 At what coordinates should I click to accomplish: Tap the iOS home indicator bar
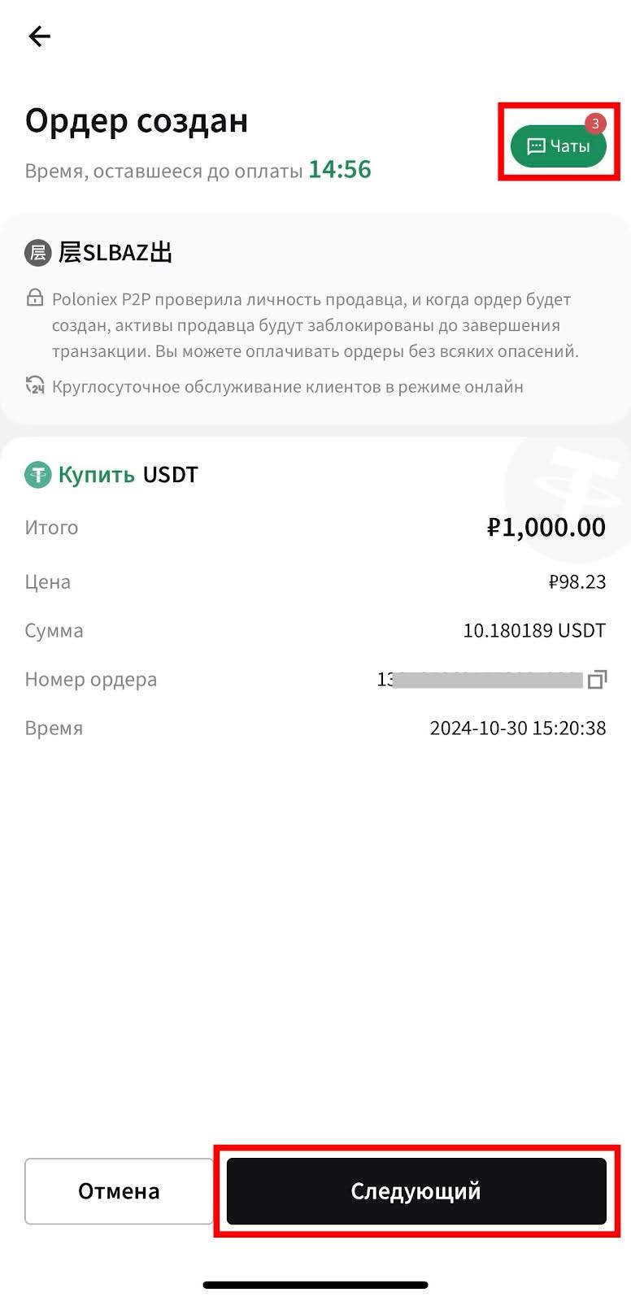click(x=315, y=1285)
